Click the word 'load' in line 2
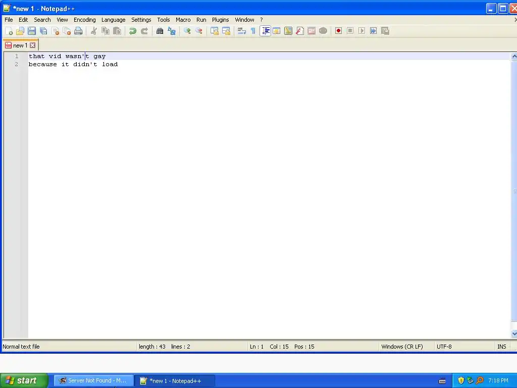This screenshot has height=388, width=517. [110, 64]
